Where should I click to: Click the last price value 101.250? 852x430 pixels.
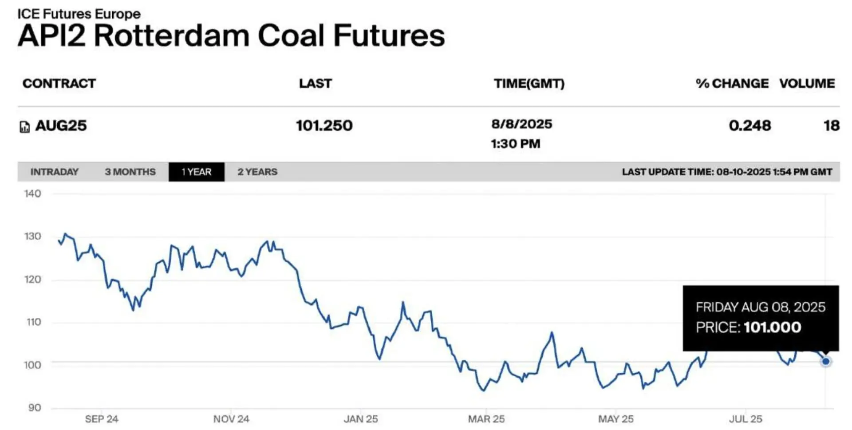(x=323, y=126)
